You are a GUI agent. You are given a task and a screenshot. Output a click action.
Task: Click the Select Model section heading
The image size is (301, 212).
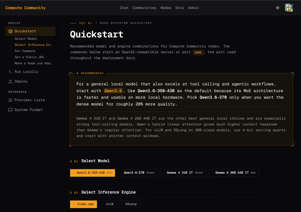95,161
